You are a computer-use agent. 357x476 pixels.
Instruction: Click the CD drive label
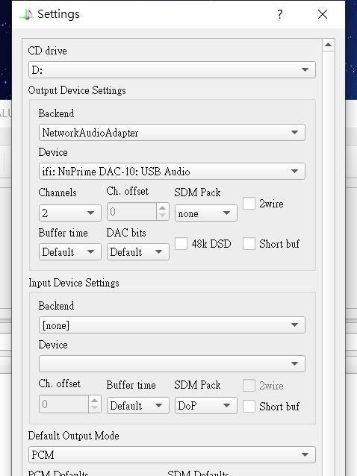(47, 51)
